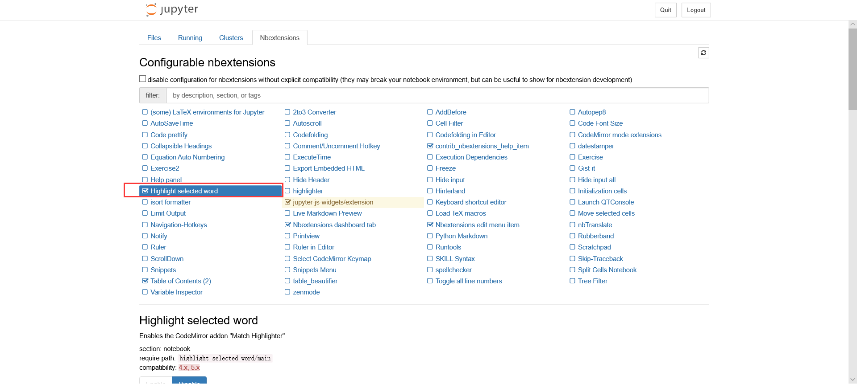Click the Jupyter logo

pos(172,10)
